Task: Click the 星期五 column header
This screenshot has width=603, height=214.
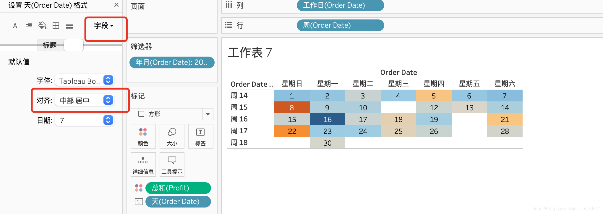Action: [469, 84]
